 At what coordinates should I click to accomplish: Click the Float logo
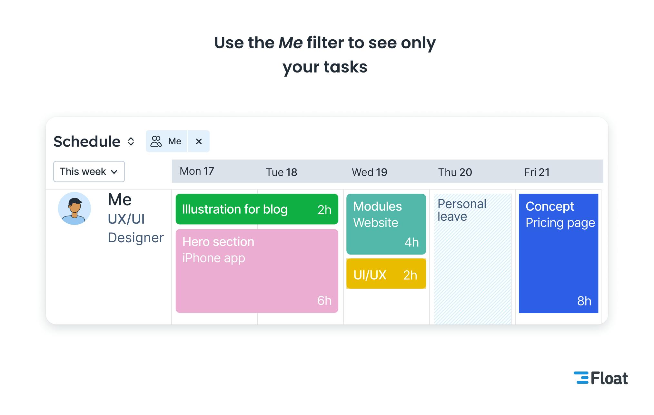coord(600,378)
